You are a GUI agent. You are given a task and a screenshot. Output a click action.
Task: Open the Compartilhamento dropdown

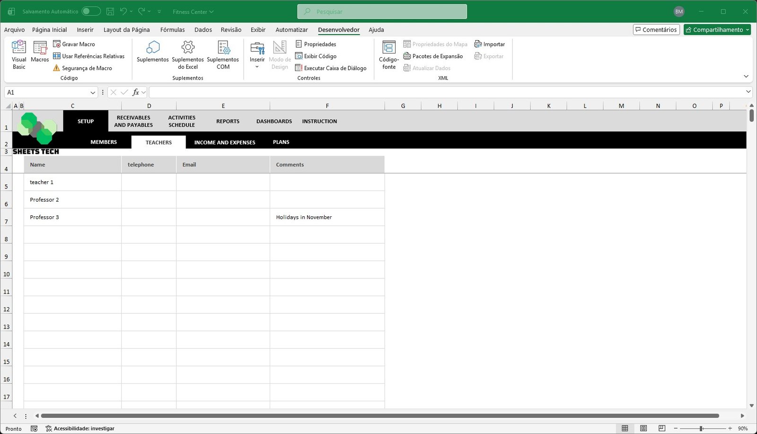click(x=748, y=29)
